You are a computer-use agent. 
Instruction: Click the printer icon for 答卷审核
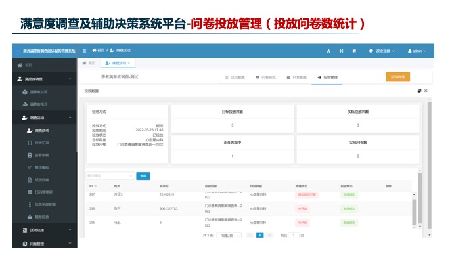point(30,155)
